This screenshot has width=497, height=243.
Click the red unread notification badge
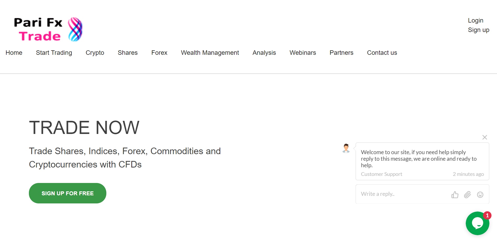pyautogui.click(x=487, y=215)
